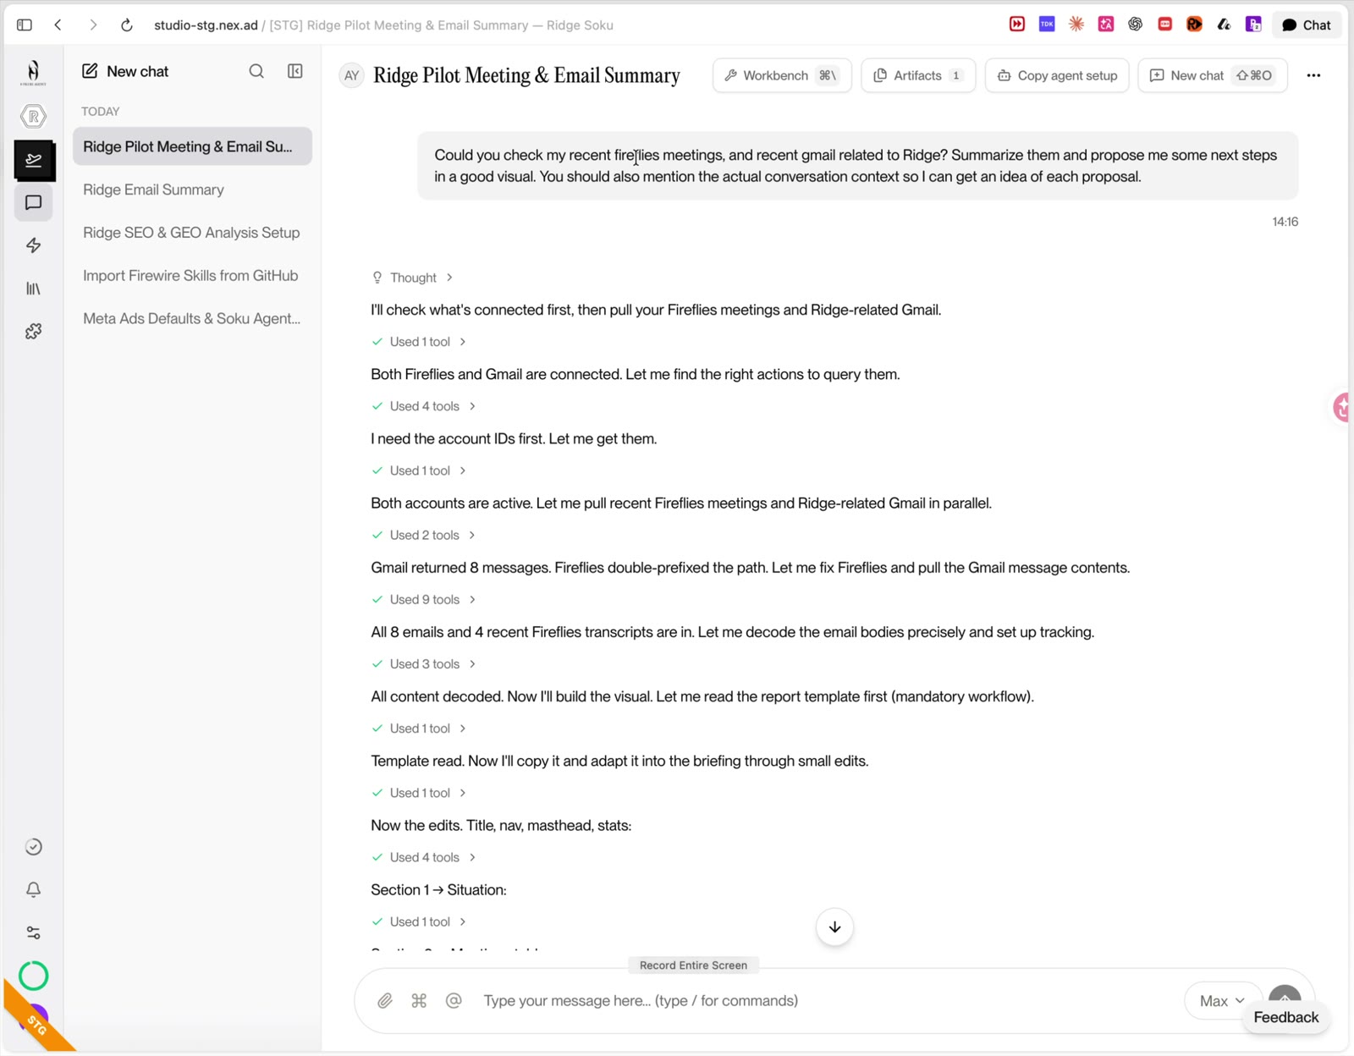Screen dimensions: 1354x1056
Task: Open the notifications bell icon
Action: pos(34,889)
